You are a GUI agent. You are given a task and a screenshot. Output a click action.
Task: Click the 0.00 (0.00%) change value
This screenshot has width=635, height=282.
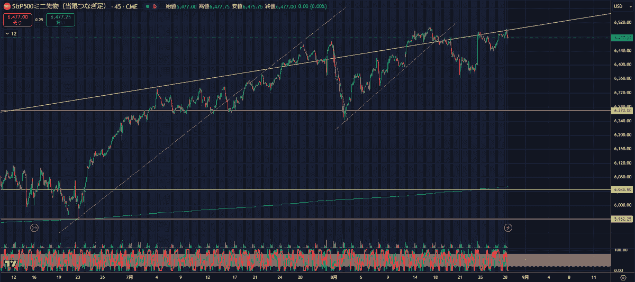click(x=313, y=6)
